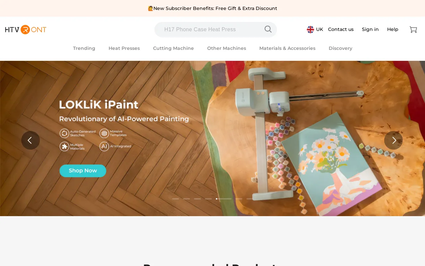
Task: Open the shopping cart
Action: click(413, 30)
